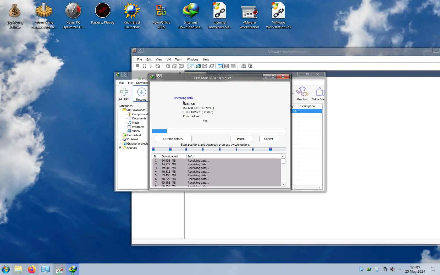Viewport: 440px width, 275px height.
Task: Open the VMware File menu
Action: click(x=140, y=59)
